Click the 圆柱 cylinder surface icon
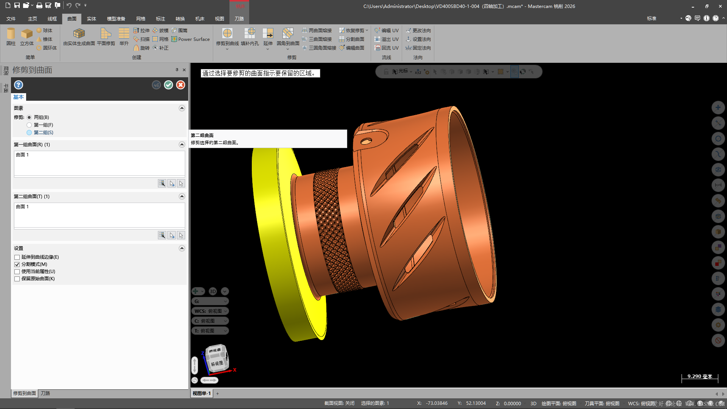727x409 pixels. tap(11, 36)
